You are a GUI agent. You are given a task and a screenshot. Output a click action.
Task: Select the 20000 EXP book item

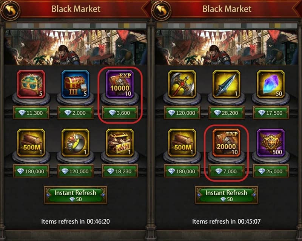coord(226,143)
